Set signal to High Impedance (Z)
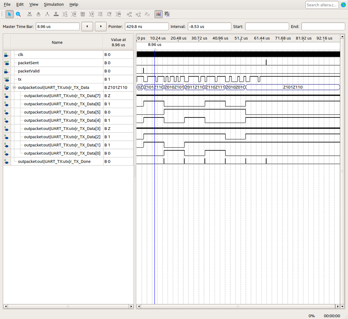Viewport: 348px width, 319px height. [56, 14]
